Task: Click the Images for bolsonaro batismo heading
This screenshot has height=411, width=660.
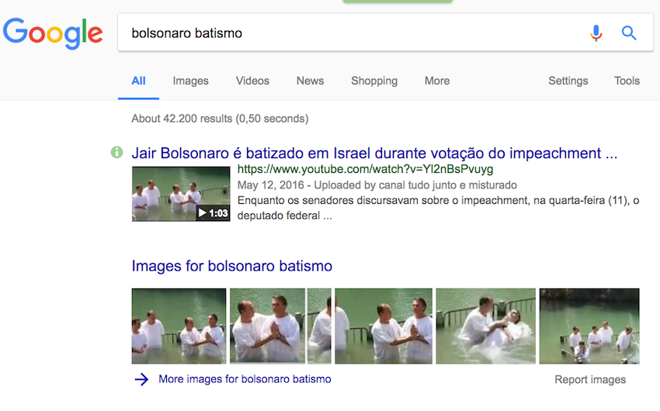Action: [x=231, y=266]
